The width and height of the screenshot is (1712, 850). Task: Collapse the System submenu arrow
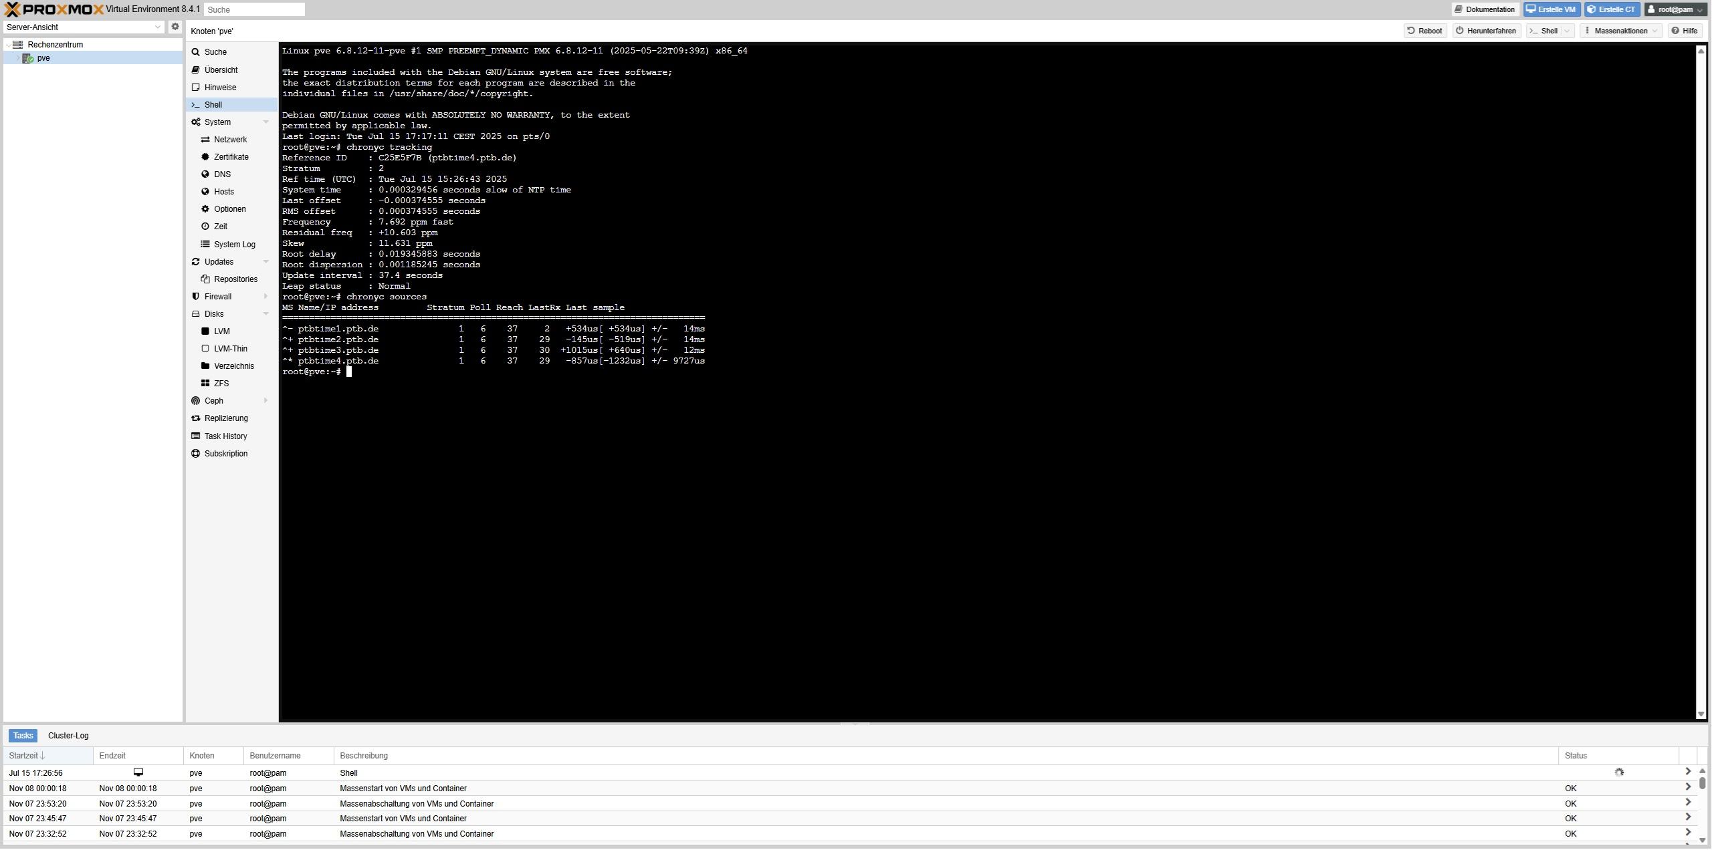point(266,122)
